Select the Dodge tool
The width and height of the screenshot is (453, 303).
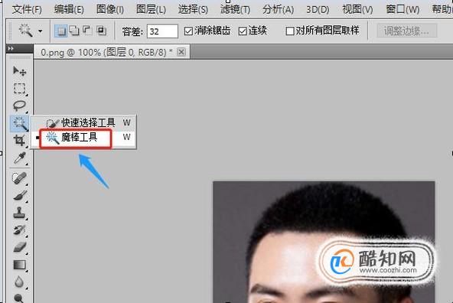[x=19, y=298]
